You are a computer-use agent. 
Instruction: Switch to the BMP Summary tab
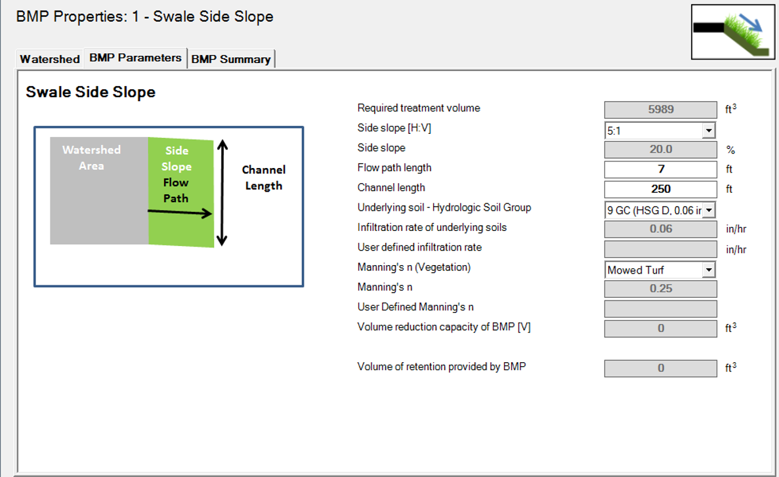point(231,59)
